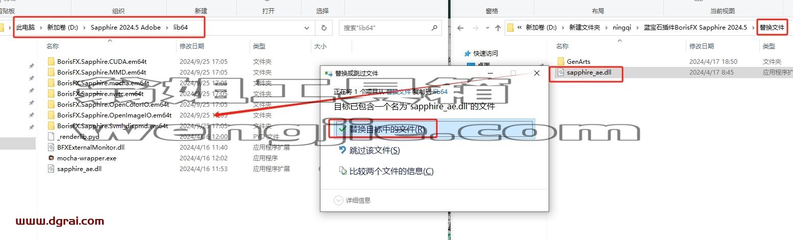Viewport: 793px width, 240px height.
Task: Expand chevron after 此电脑 in breadcrumb
Action: [41, 28]
